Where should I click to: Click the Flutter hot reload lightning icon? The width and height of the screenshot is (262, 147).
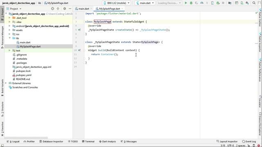pos(207,3)
